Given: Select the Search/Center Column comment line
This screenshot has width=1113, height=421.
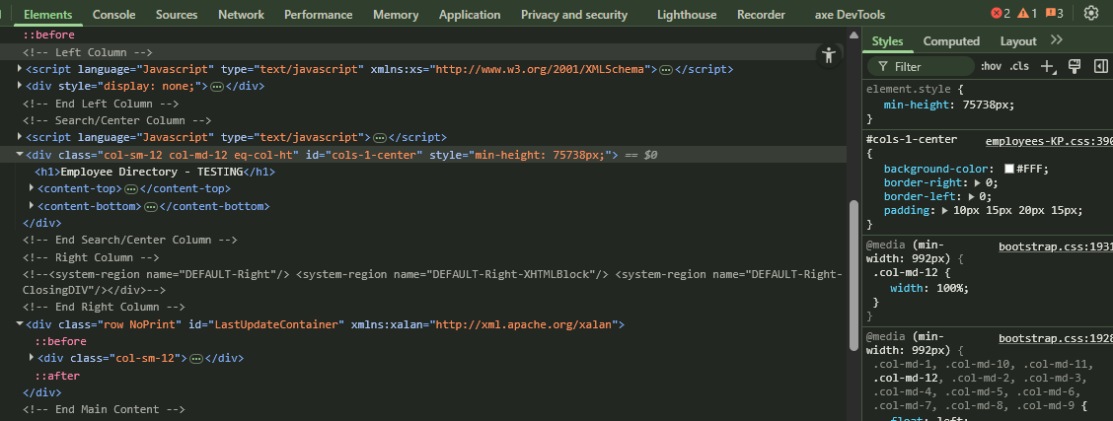Looking at the screenshot, I should pos(117,120).
